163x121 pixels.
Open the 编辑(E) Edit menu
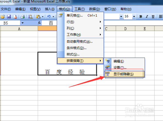coord(20,9)
